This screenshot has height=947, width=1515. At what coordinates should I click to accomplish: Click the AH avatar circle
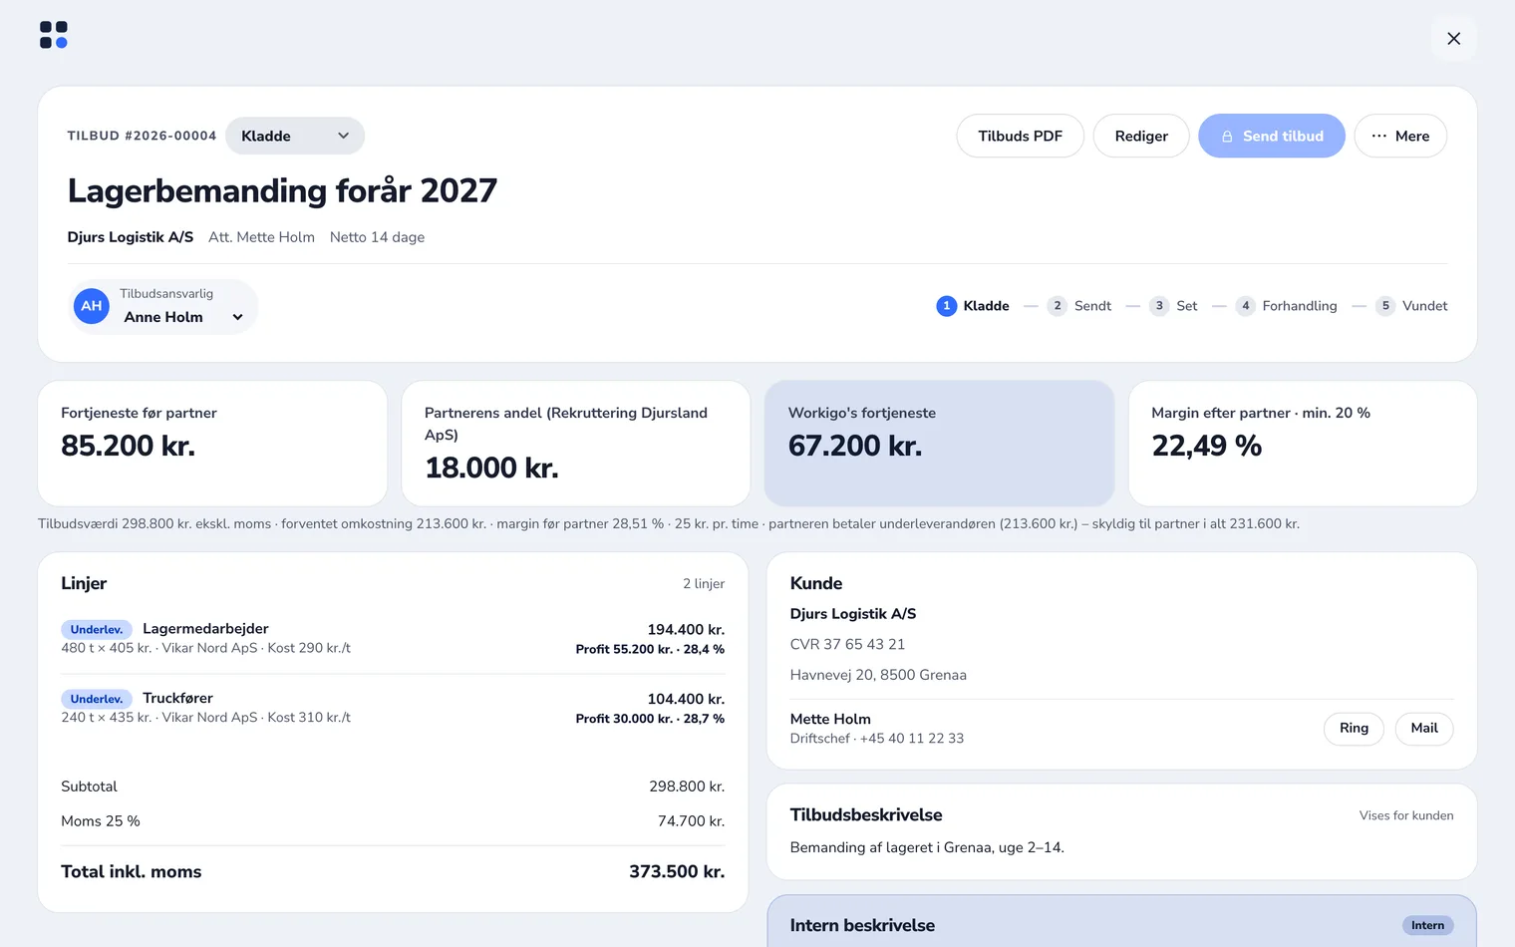(x=92, y=306)
